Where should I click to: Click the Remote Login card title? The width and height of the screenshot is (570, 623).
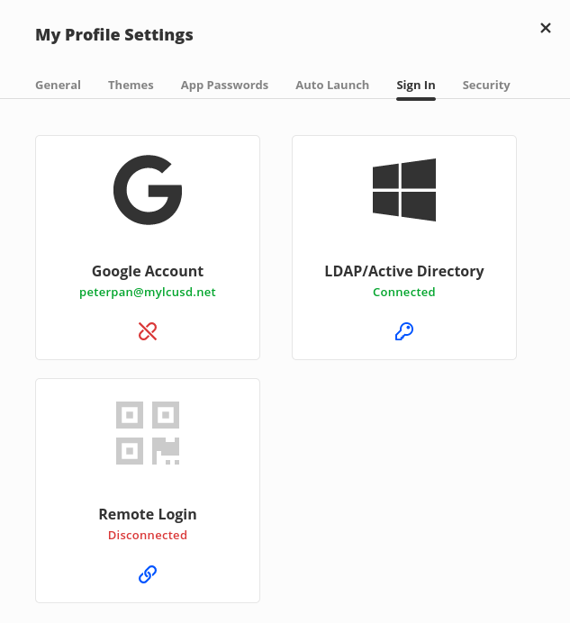[148, 514]
